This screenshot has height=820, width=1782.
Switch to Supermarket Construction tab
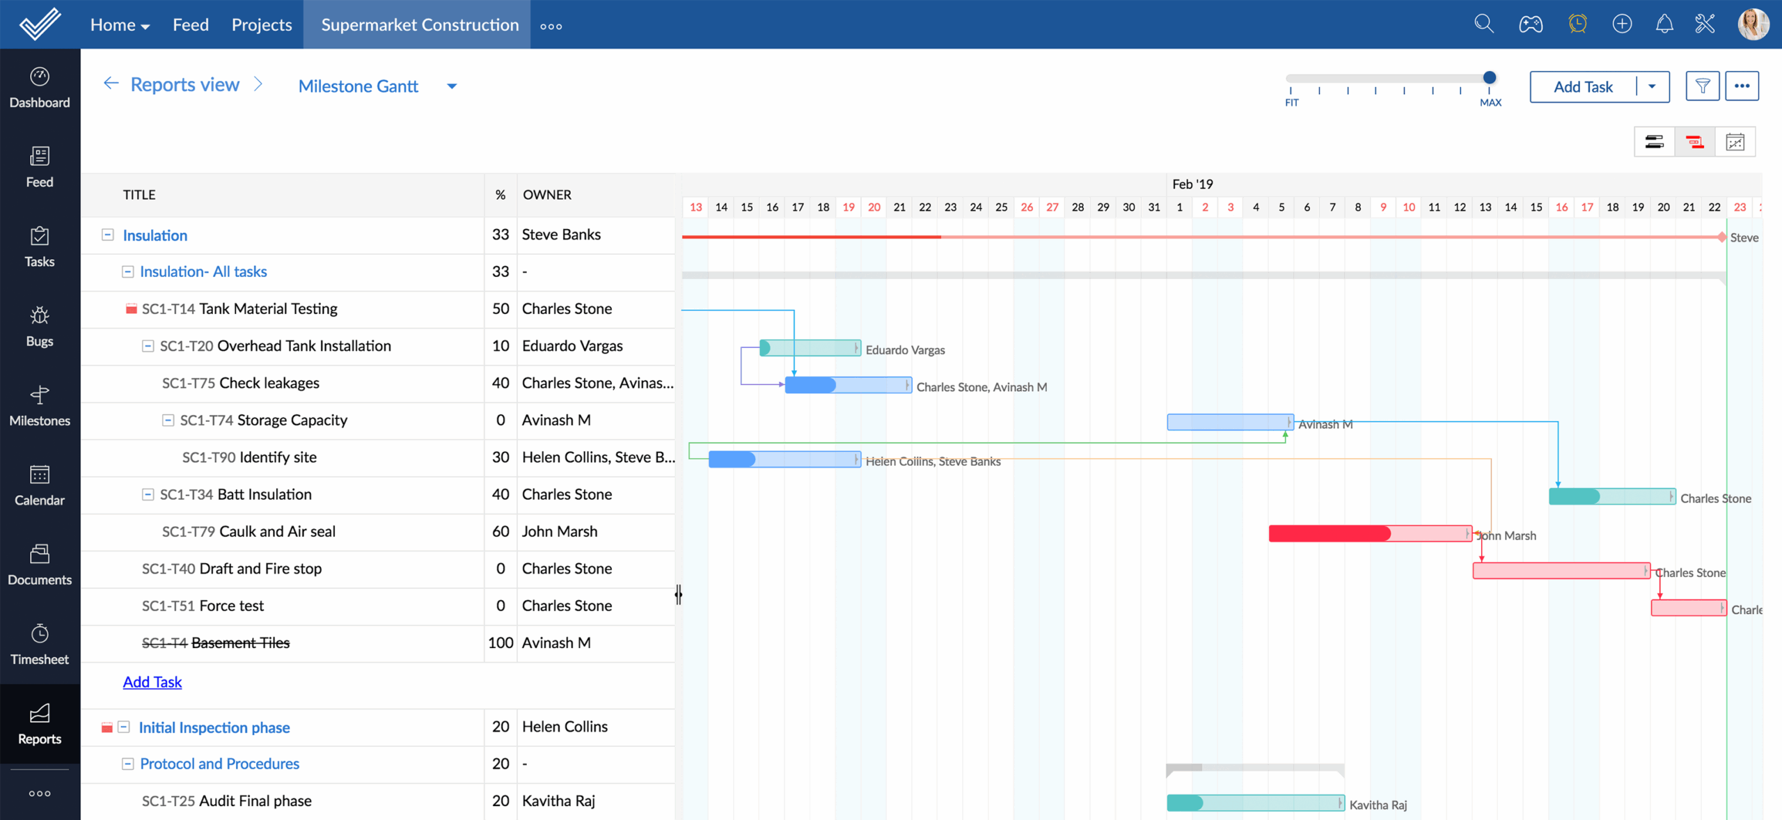[420, 25]
